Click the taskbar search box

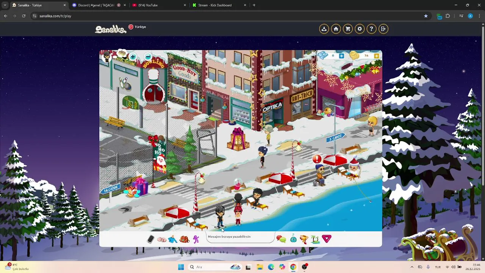pos(215,267)
